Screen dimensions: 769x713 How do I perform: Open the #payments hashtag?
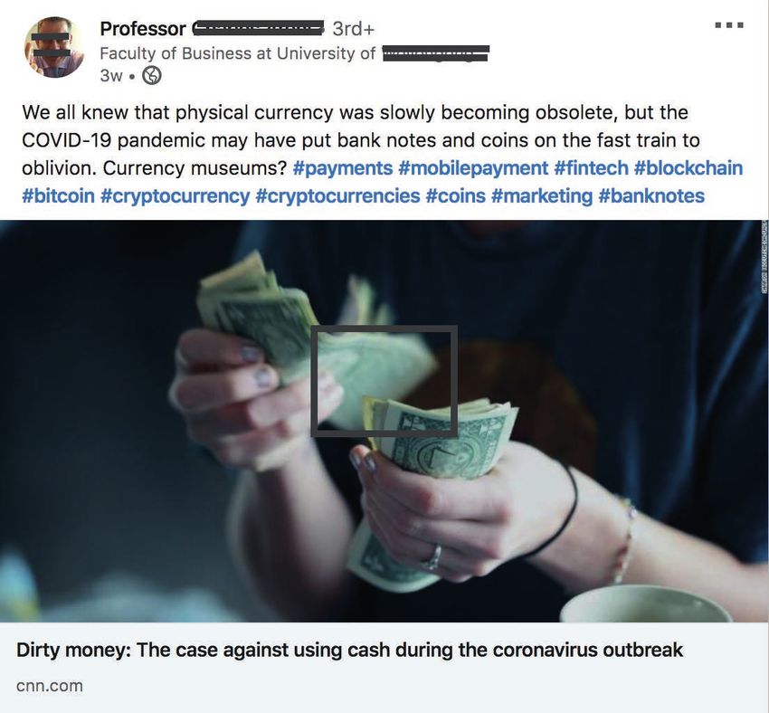(342, 168)
